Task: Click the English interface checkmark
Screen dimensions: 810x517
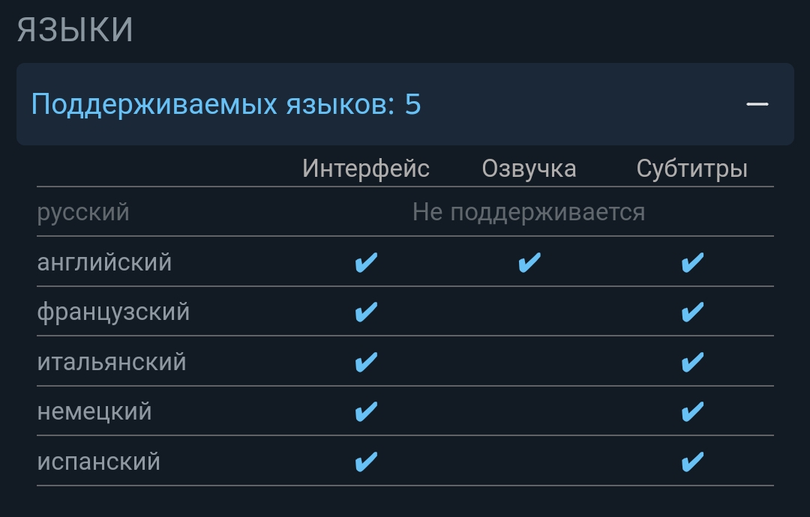Action: (x=366, y=262)
